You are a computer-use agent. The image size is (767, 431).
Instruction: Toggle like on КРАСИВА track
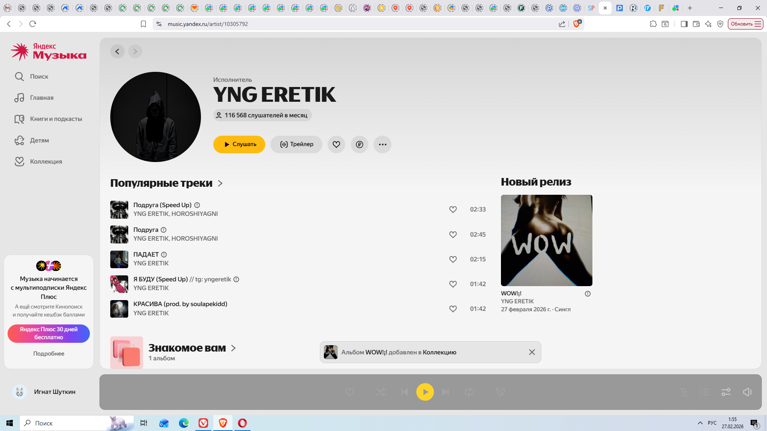tap(453, 309)
